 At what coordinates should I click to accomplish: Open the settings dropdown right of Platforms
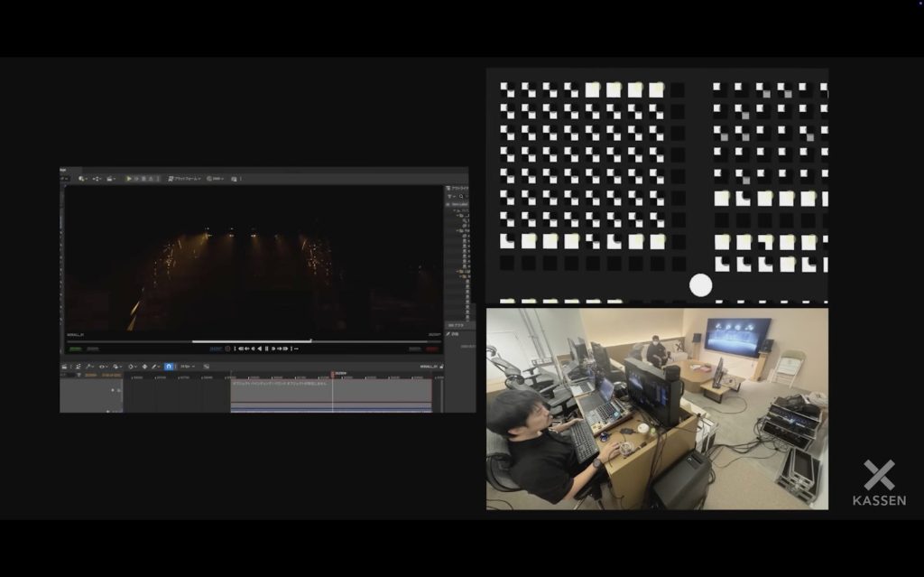(x=215, y=178)
